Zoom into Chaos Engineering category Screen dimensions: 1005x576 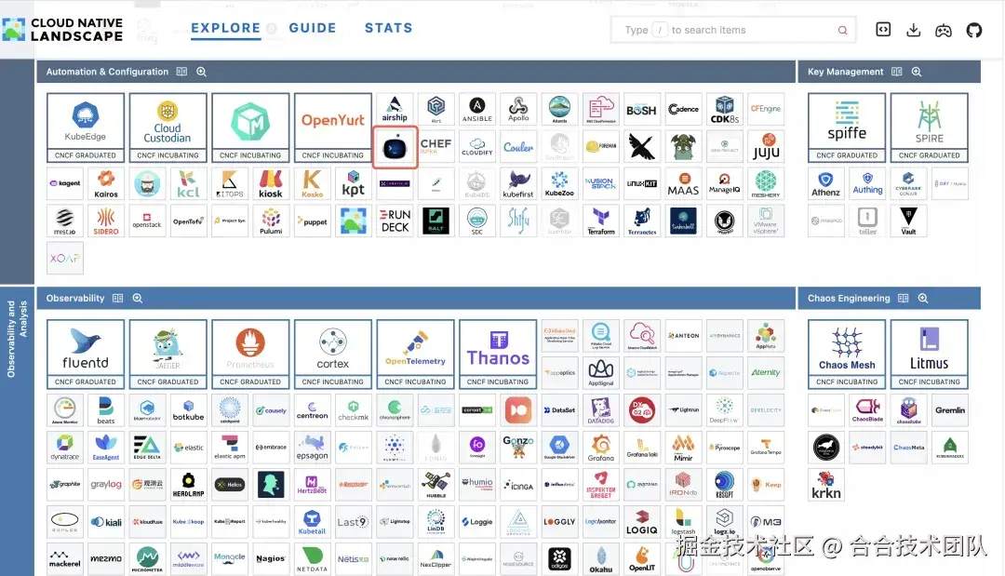(923, 298)
